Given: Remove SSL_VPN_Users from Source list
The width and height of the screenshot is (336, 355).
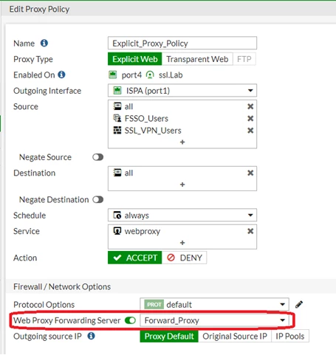Looking at the screenshot, I should pos(250,131).
